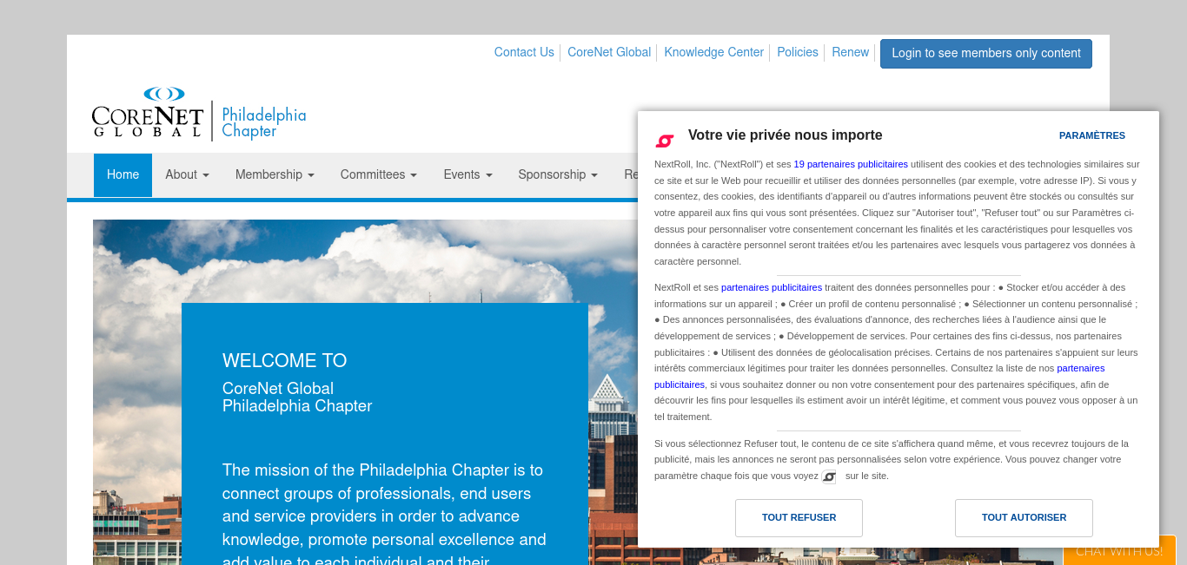Go to the Policies link

(x=798, y=52)
